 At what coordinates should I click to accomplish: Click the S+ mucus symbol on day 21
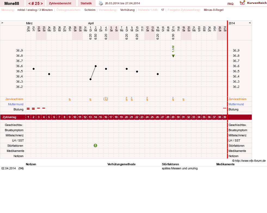(x=132, y=99)
